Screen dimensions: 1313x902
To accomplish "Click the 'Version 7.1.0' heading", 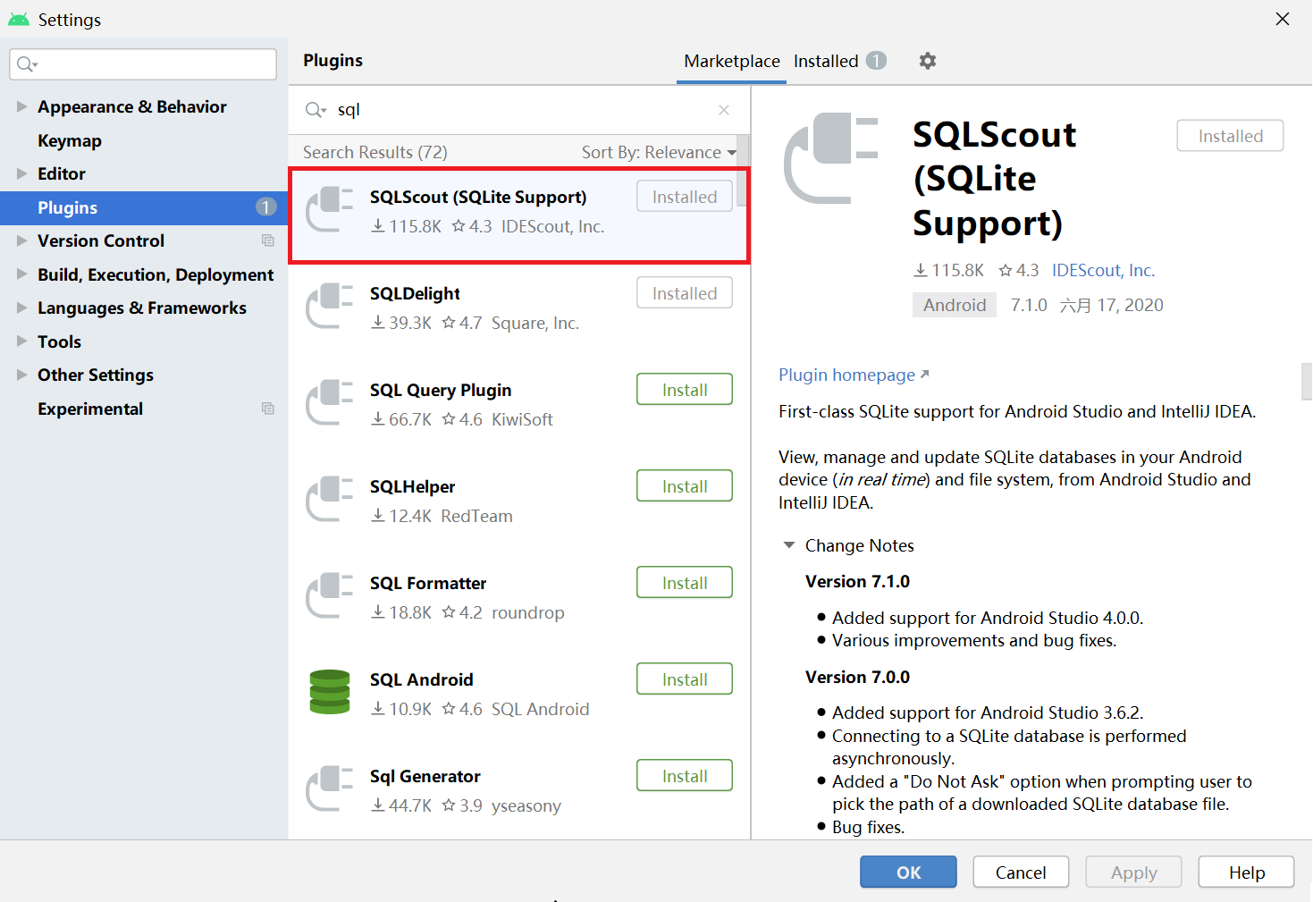I will tap(857, 581).
